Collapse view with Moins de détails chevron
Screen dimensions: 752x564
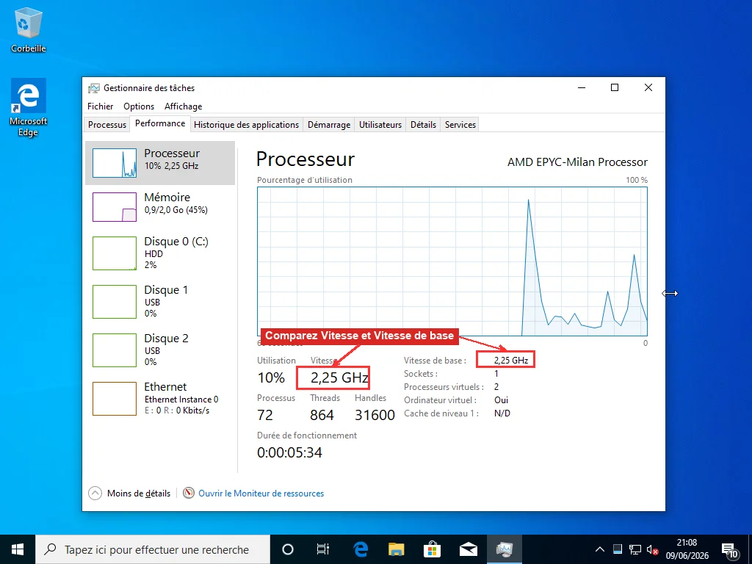tap(95, 493)
